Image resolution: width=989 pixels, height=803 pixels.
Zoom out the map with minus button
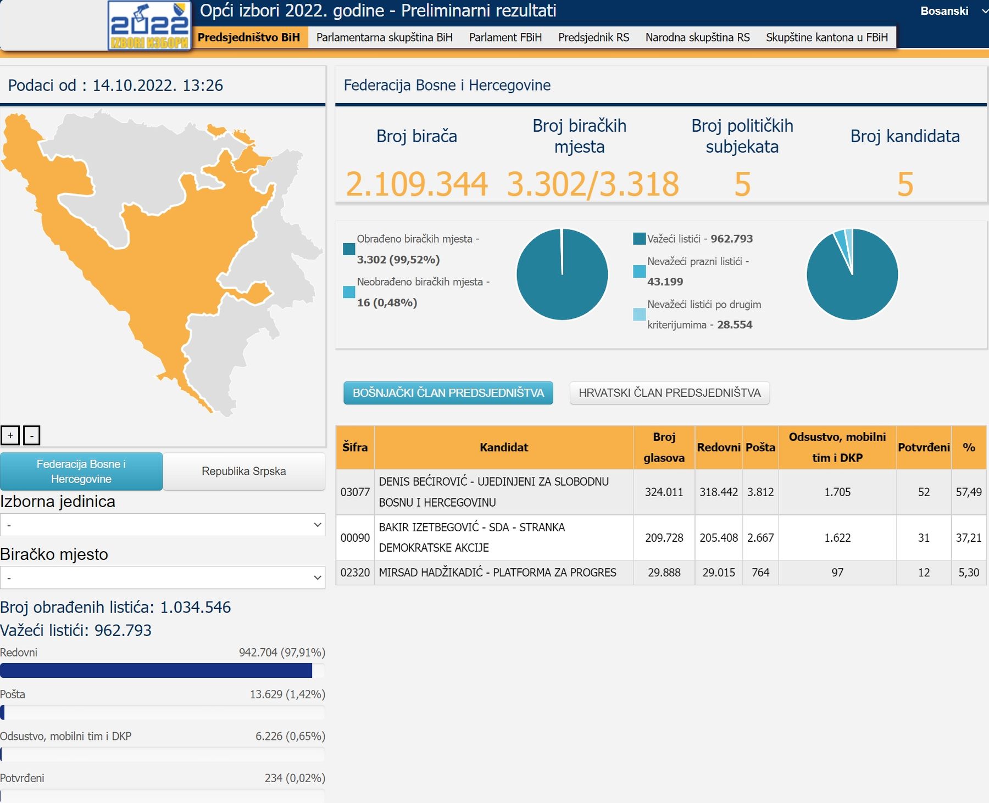(x=31, y=435)
